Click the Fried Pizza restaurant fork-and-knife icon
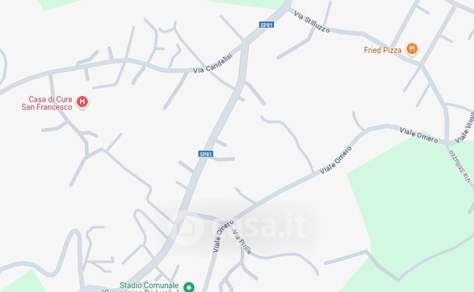This screenshot has height=292, width=474. (x=412, y=49)
